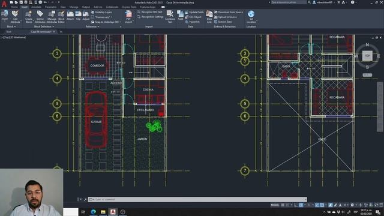Click the Underlay Layers button
Image resolution: width=384 pixels, height=216 pixels.
pos(101,12)
